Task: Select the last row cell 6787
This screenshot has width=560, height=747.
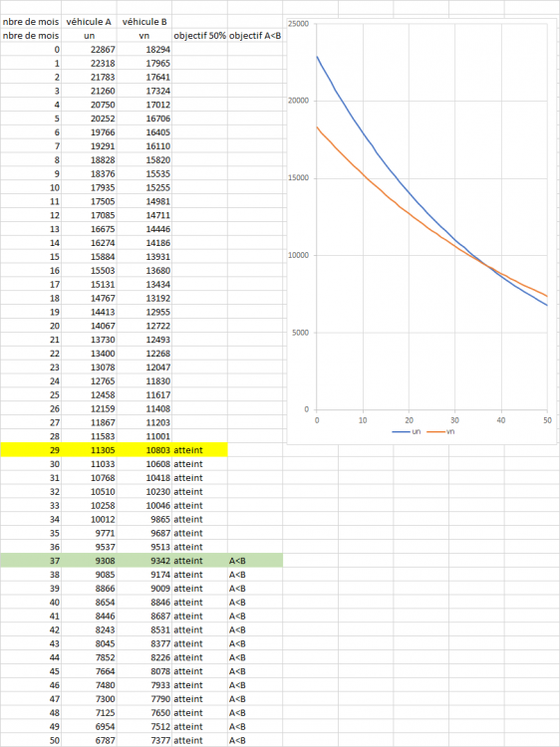Action: pyautogui.click(x=89, y=740)
